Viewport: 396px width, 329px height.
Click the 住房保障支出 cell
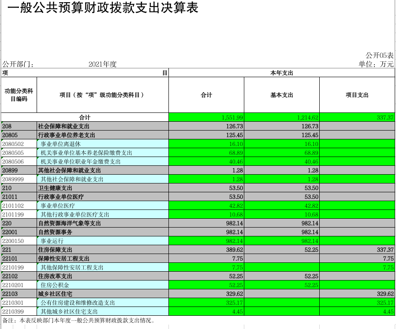(x=103, y=250)
